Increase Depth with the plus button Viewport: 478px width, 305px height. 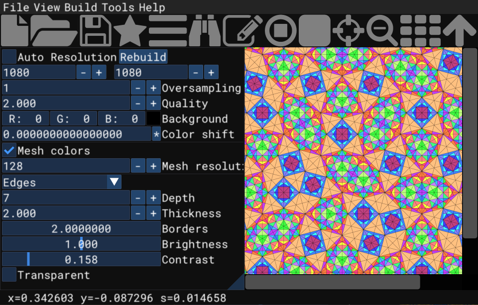point(153,198)
